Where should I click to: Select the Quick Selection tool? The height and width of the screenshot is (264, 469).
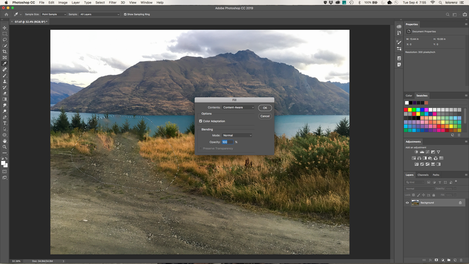[x=5, y=46]
